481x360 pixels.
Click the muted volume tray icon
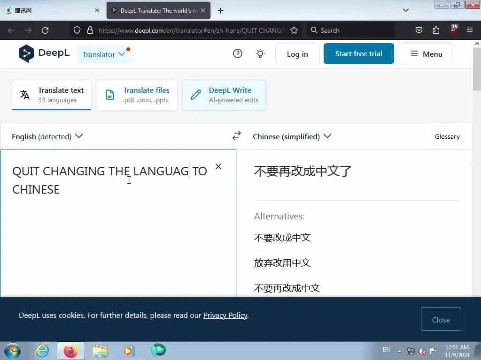422,351
